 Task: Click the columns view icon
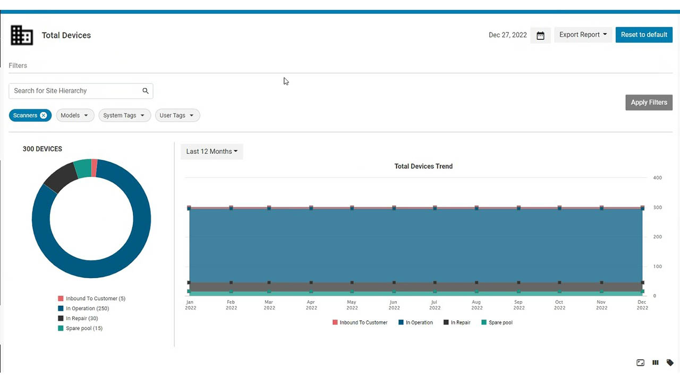tap(655, 363)
